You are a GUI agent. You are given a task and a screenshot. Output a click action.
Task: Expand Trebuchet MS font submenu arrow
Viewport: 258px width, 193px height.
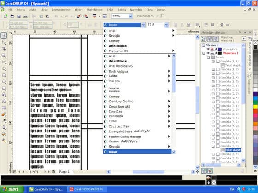[173, 51]
